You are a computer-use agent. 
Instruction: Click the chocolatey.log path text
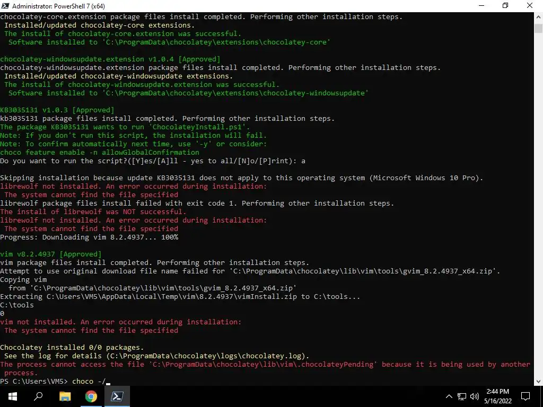(207, 356)
